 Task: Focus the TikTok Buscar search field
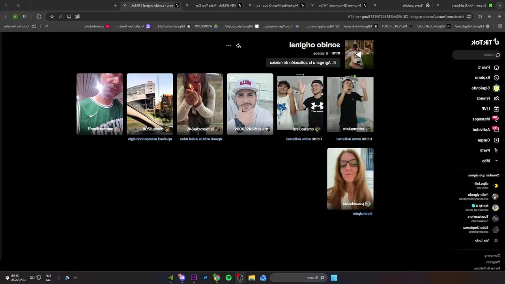click(x=477, y=55)
